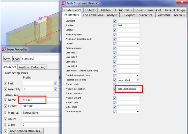Viewport: 188px width, 134px height.
Task: Toggle the User-defined attributes checkbox
Action: [x=6, y=131]
